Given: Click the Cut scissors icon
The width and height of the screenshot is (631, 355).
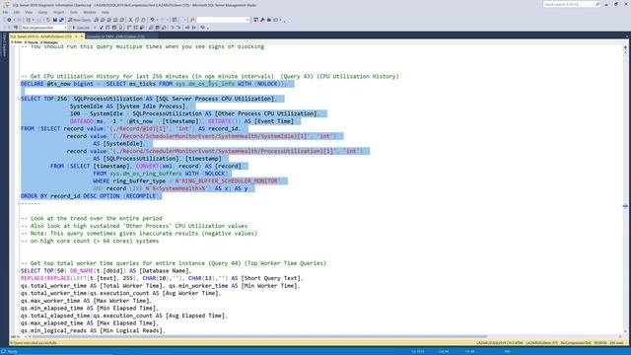Looking at the screenshot, I should click(x=131, y=20).
